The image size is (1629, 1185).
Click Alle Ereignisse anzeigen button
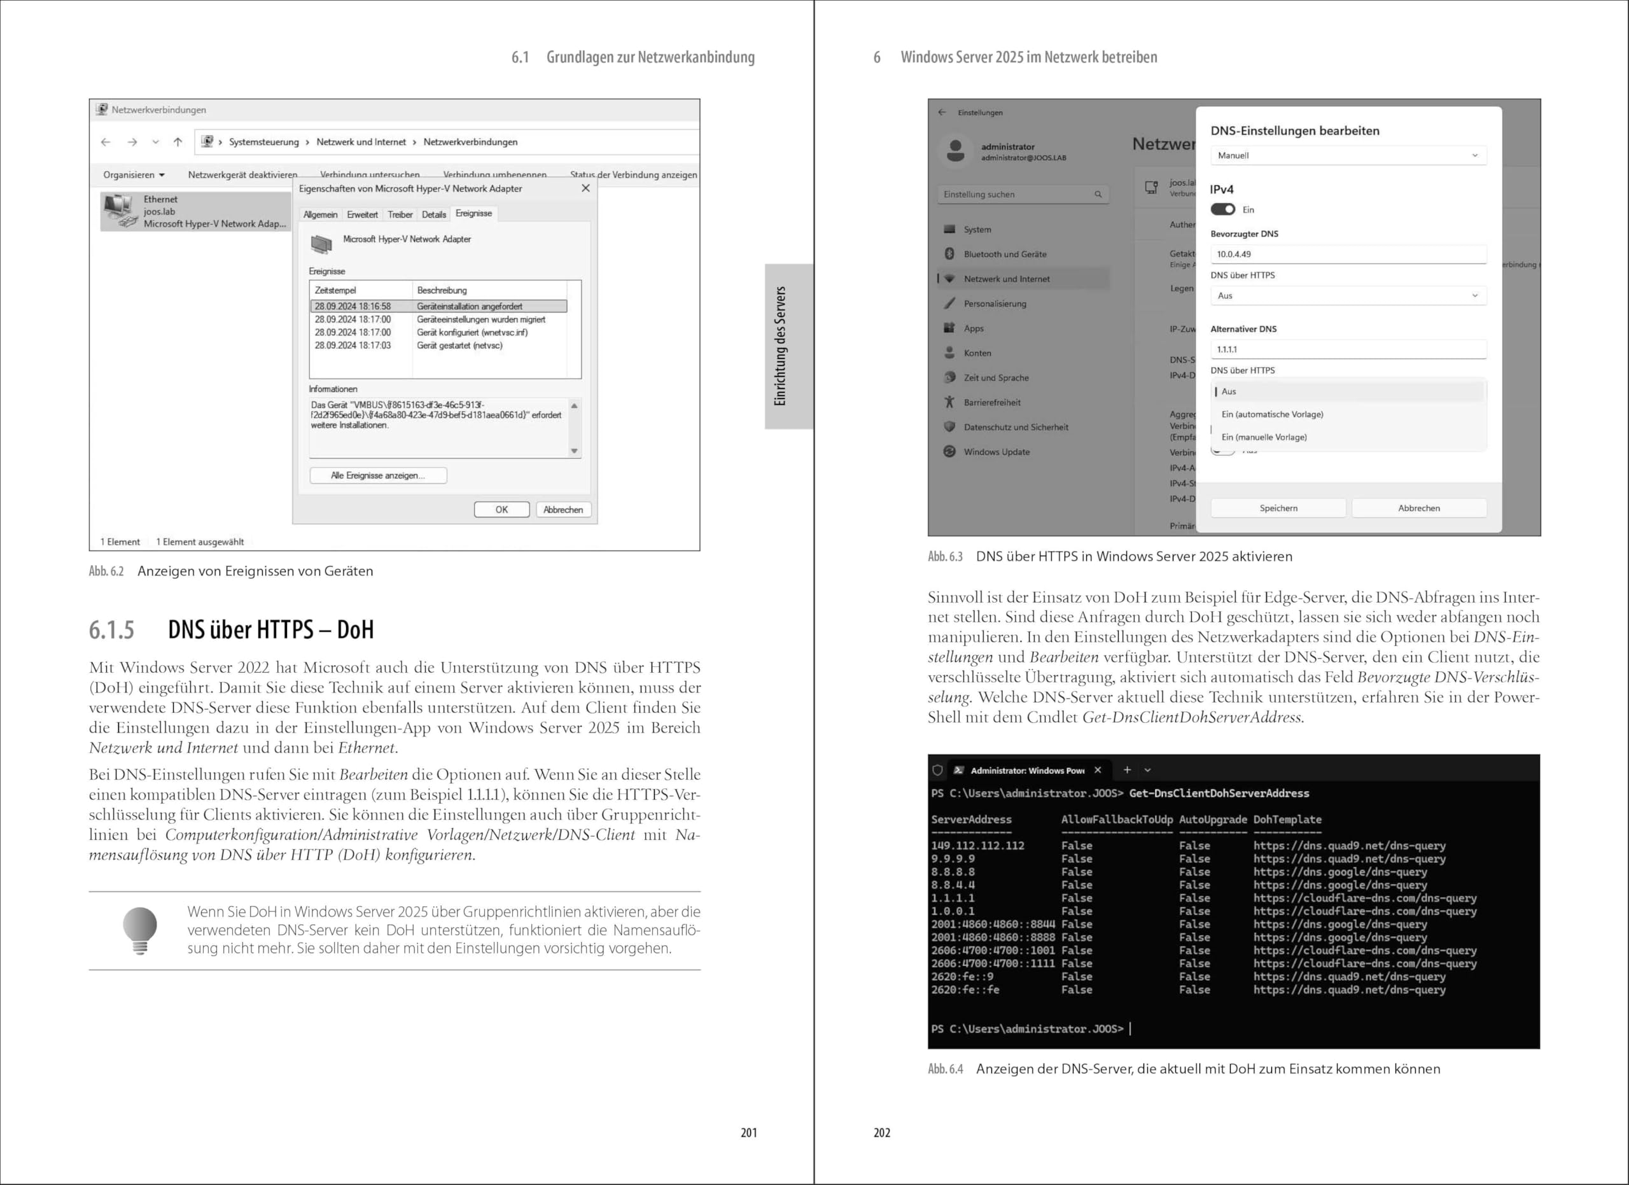pos(378,475)
